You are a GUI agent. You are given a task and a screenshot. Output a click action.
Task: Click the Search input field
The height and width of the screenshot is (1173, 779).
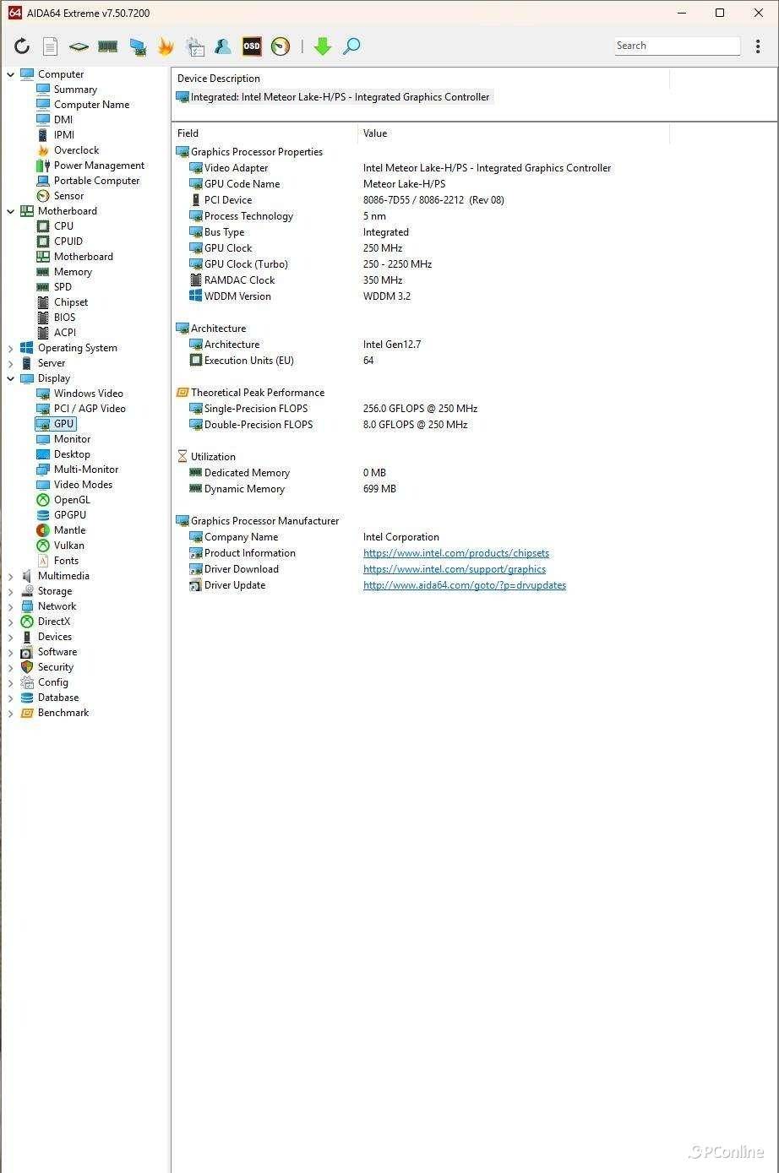[x=677, y=46]
